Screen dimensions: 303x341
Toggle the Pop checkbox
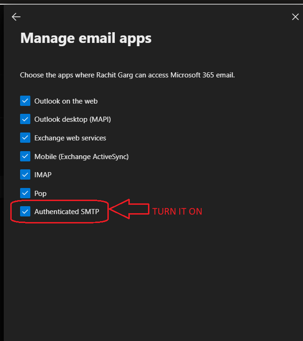[25, 193]
